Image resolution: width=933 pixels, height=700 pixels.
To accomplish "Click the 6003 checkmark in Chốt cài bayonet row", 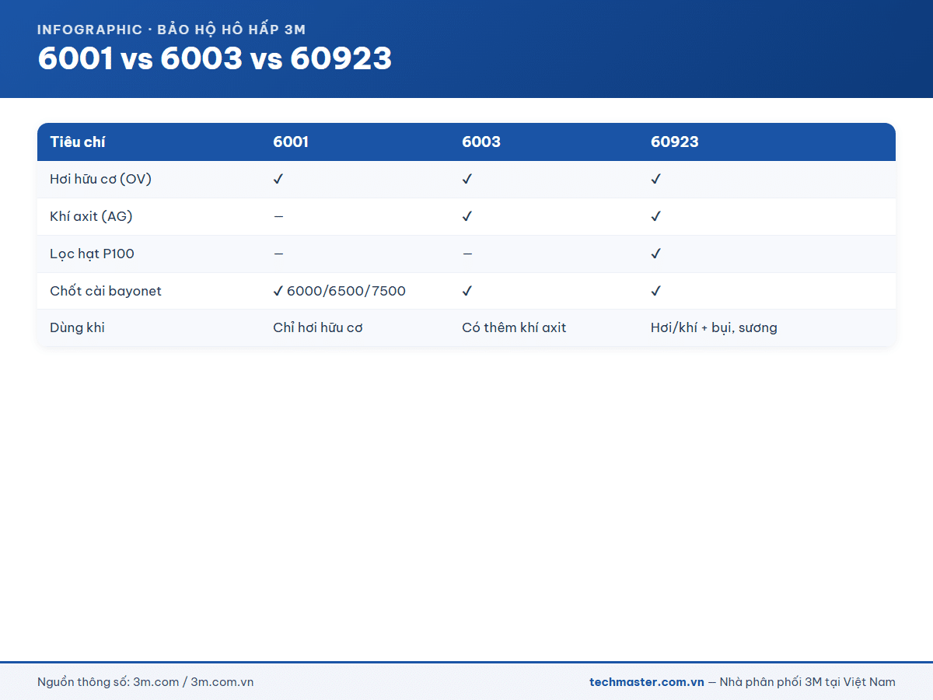I will [467, 291].
